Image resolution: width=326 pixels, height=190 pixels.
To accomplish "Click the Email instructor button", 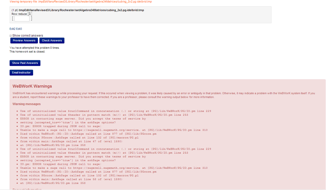I will coord(21,72).
